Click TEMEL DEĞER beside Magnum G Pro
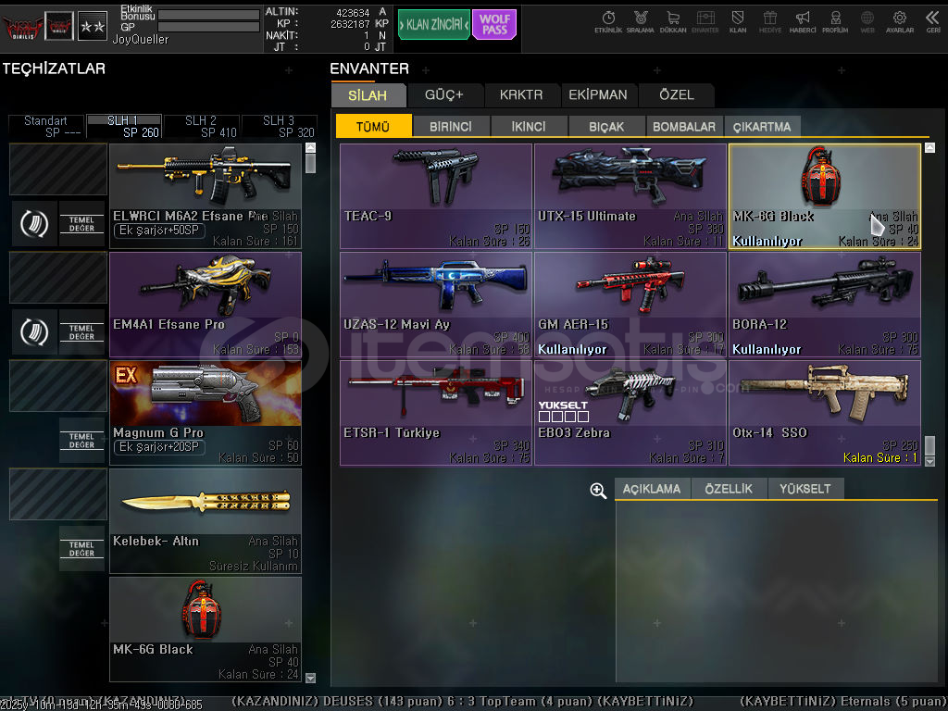This screenshot has width=948, height=711. click(81, 440)
